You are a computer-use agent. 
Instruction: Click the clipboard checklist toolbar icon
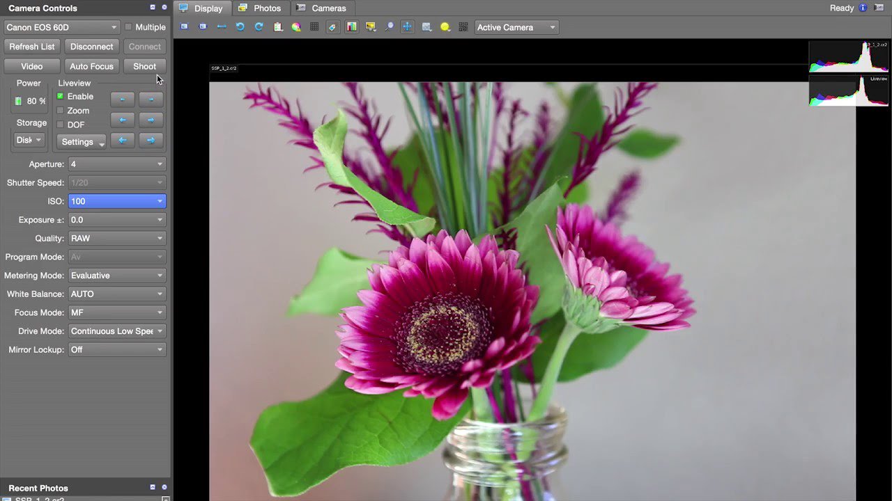[x=278, y=27]
